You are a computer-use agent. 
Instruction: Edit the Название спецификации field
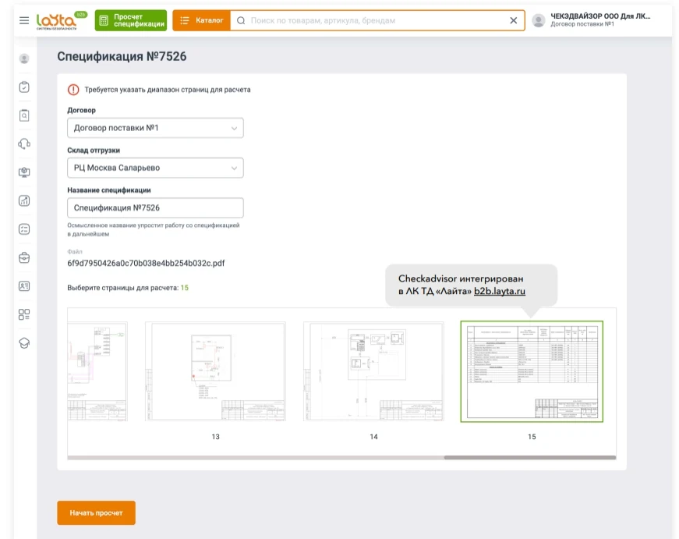(x=155, y=208)
